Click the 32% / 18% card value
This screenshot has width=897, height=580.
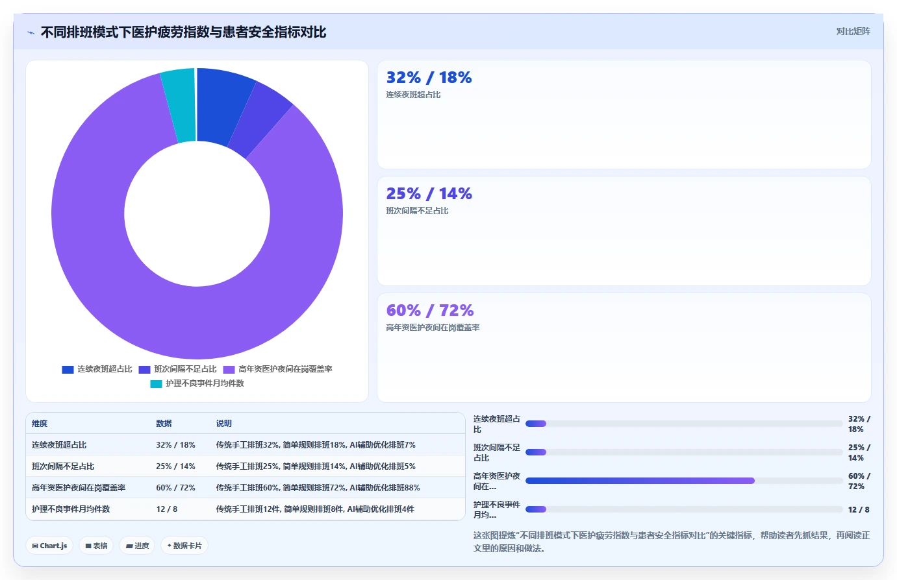429,78
